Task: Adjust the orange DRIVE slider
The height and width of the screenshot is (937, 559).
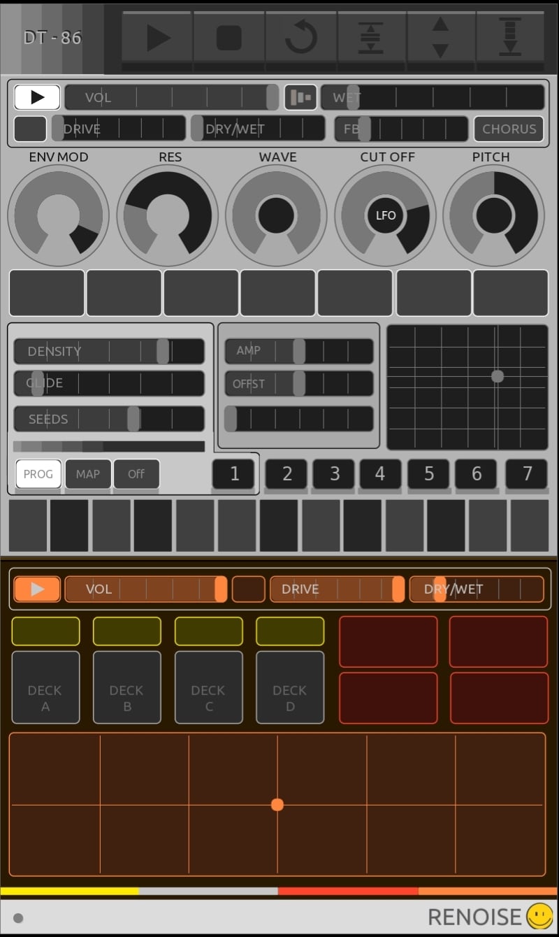Action: [x=337, y=589]
